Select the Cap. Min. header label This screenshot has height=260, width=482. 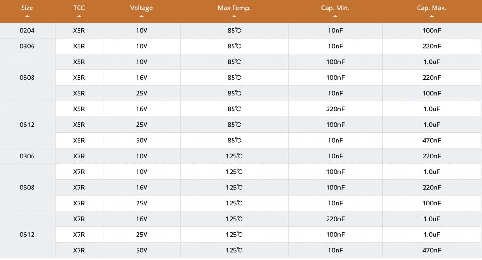(x=335, y=8)
